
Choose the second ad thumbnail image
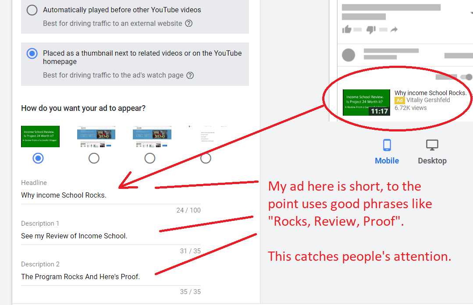[96, 136]
